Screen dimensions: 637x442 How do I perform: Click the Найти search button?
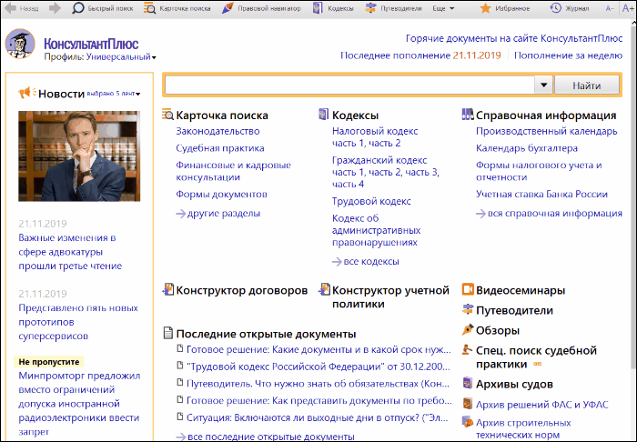pyautogui.click(x=587, y=85)
